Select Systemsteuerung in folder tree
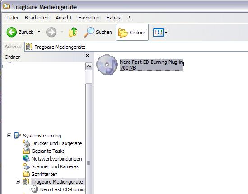This screenshot has width=248, height=194. tap(42, 136)
